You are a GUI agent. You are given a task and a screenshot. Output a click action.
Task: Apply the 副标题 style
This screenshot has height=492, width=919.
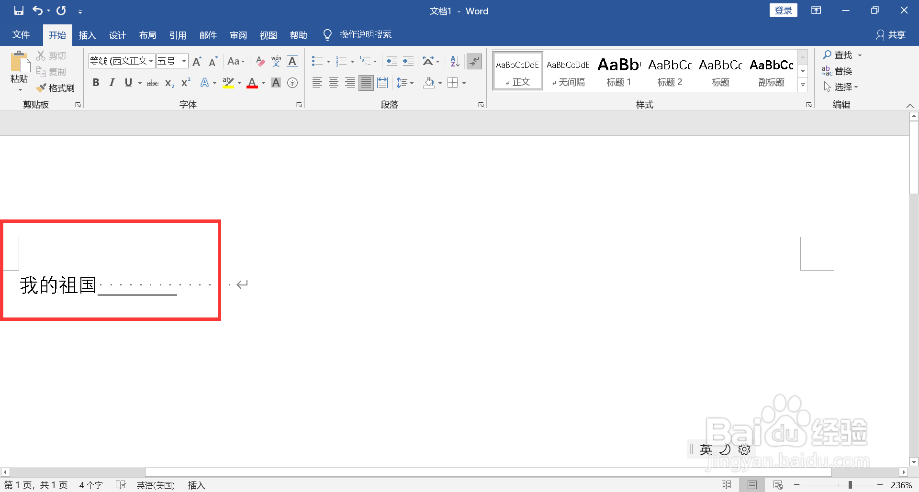(x=771, y=71)
